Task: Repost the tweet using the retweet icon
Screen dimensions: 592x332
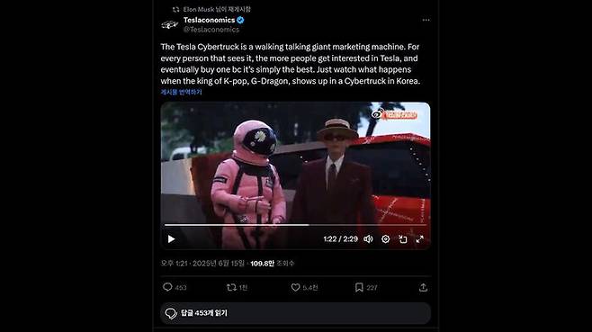Action: [231, 287]
